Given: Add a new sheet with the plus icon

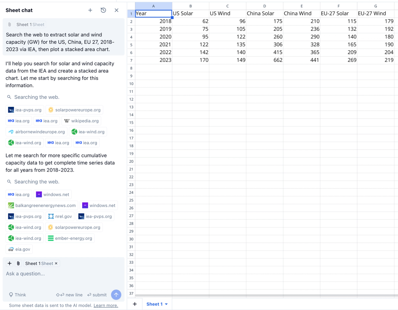Looking at the screenshot, I should click(134, 304).
